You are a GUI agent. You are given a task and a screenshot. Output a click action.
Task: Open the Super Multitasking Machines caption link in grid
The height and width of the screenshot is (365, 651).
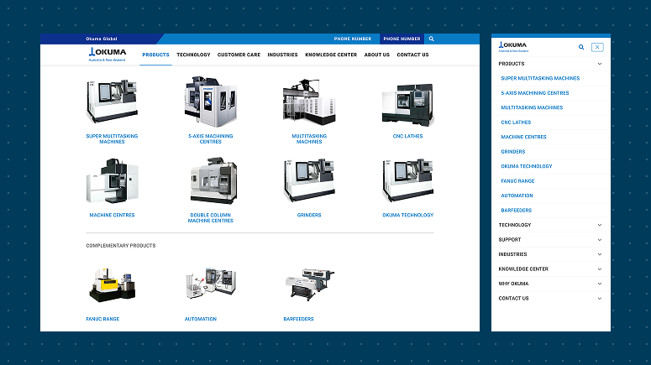pyautogui.click(x=112, y=138)
